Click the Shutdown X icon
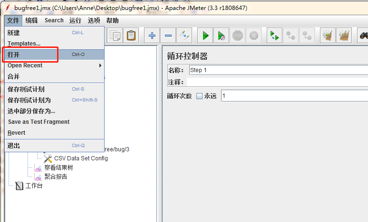 click(x=254, y=36)
